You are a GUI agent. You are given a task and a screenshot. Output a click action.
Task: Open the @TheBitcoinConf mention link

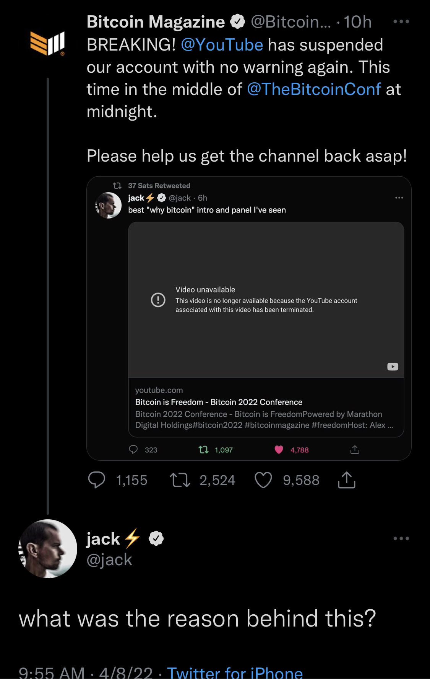314,89
